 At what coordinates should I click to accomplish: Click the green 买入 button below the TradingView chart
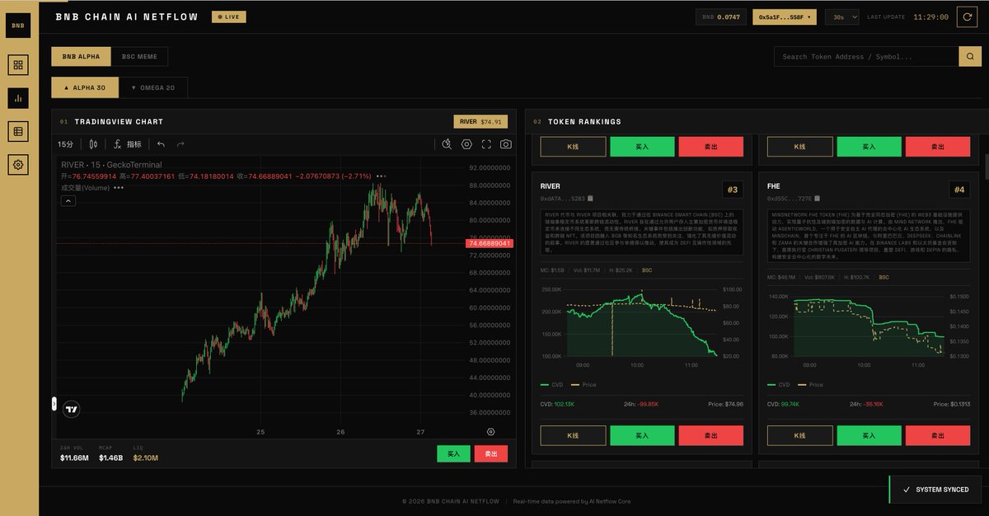(x=453, y=453)
